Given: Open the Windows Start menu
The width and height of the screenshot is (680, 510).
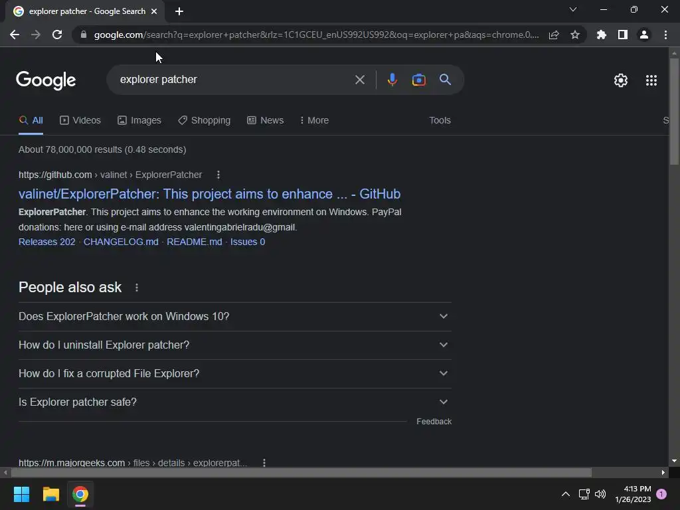Looking at the screenshot, I should point(21,494).
